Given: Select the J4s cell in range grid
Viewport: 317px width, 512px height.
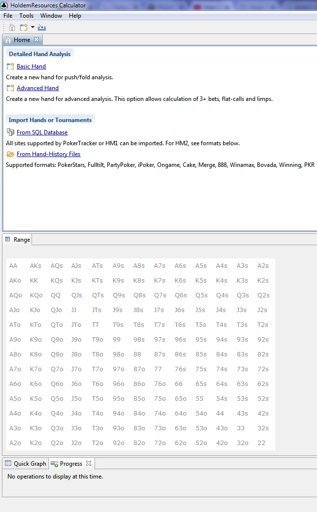Looking at the screenshot, I should pos(221,310).
